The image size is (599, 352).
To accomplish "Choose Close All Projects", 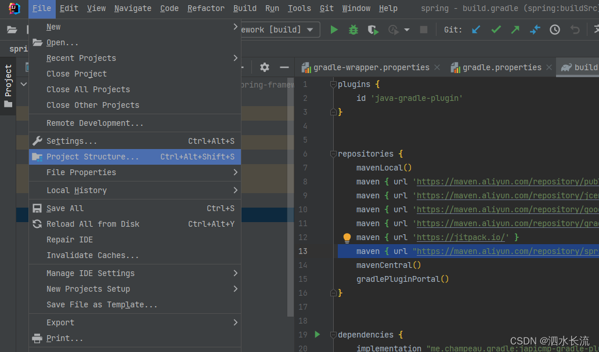I will (135, 89).
